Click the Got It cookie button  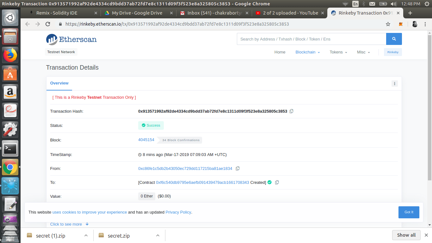tap(409, 212)
